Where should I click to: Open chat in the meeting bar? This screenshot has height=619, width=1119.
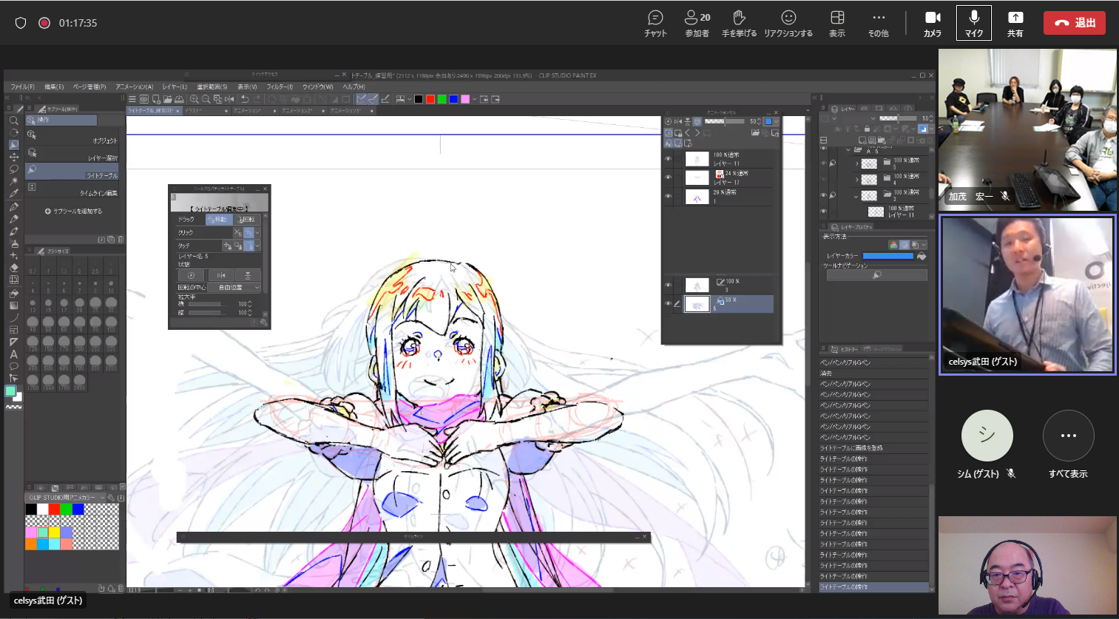[655, 23]
